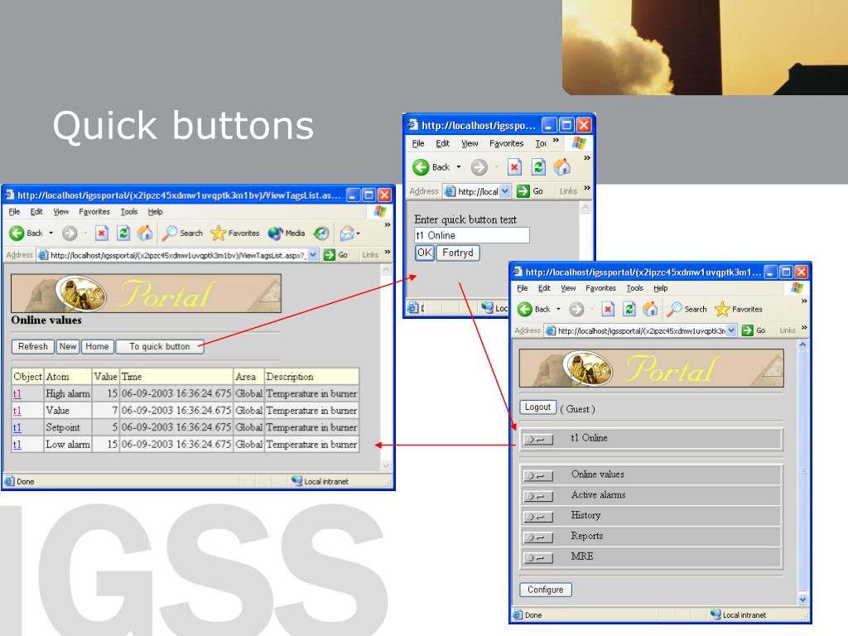
Task: Click Go in quick button text window address bar
Action: tap(530, 191)
